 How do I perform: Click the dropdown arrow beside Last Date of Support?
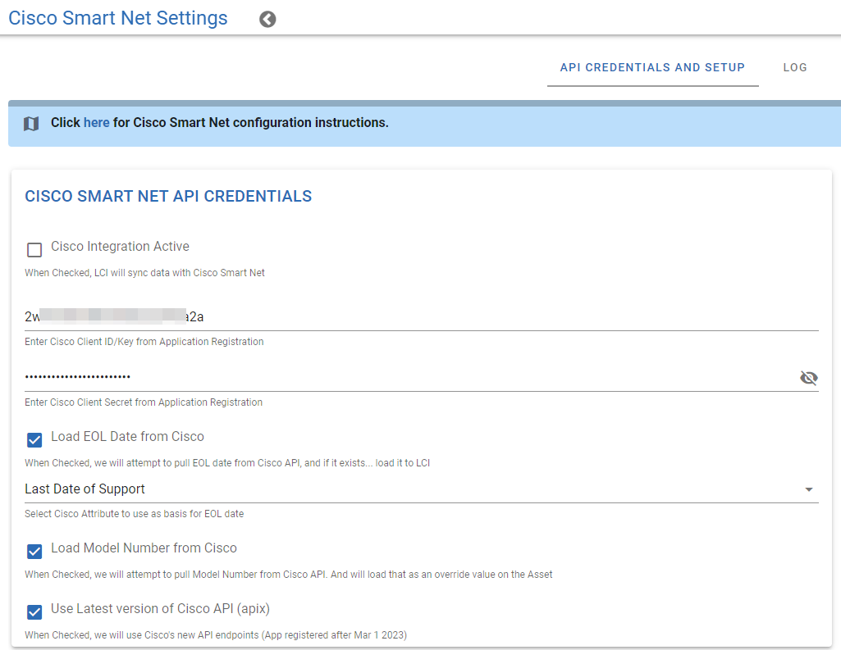810,489
